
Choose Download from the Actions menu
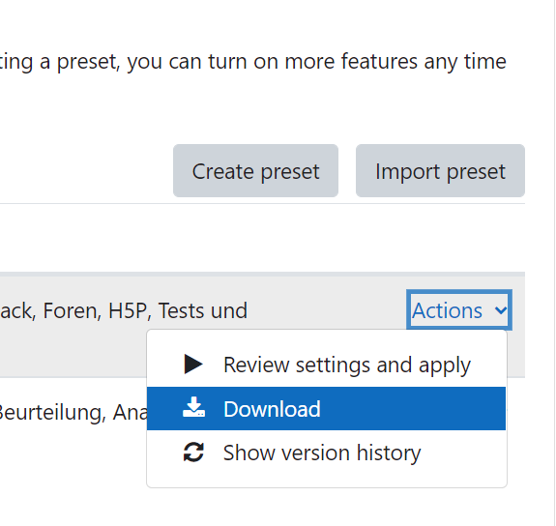pos(326,409)
